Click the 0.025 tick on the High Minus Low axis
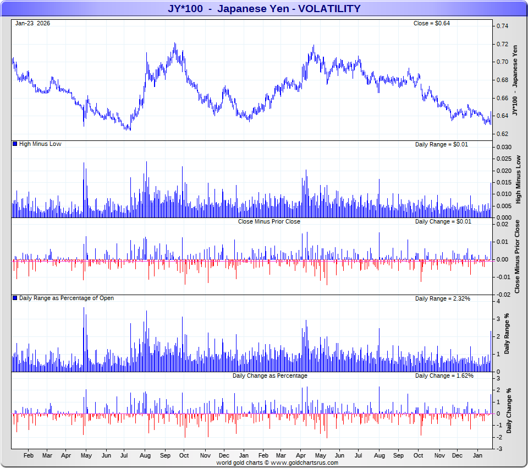The width and height of the screenshot is (528, 468). [x=504, y=159]
